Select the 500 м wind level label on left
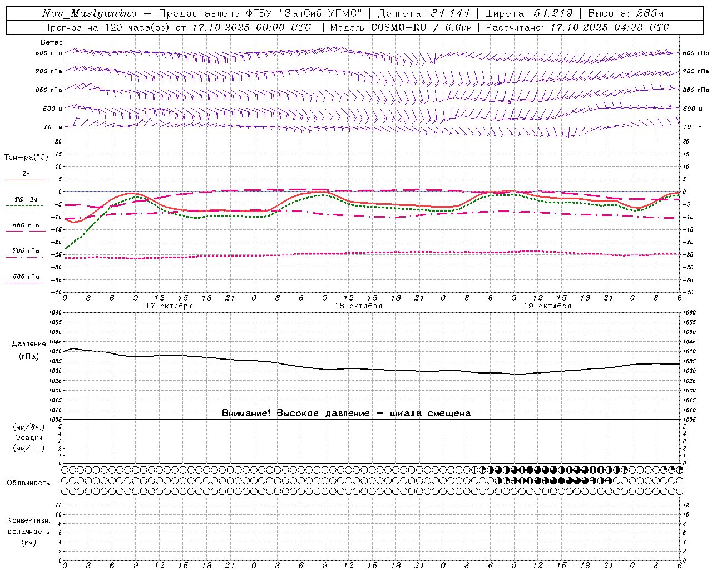712x570 pixels. coord(53,109)
